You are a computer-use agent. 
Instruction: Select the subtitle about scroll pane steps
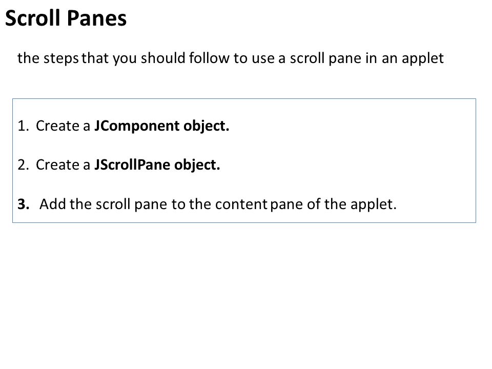[x=231, y=58]
